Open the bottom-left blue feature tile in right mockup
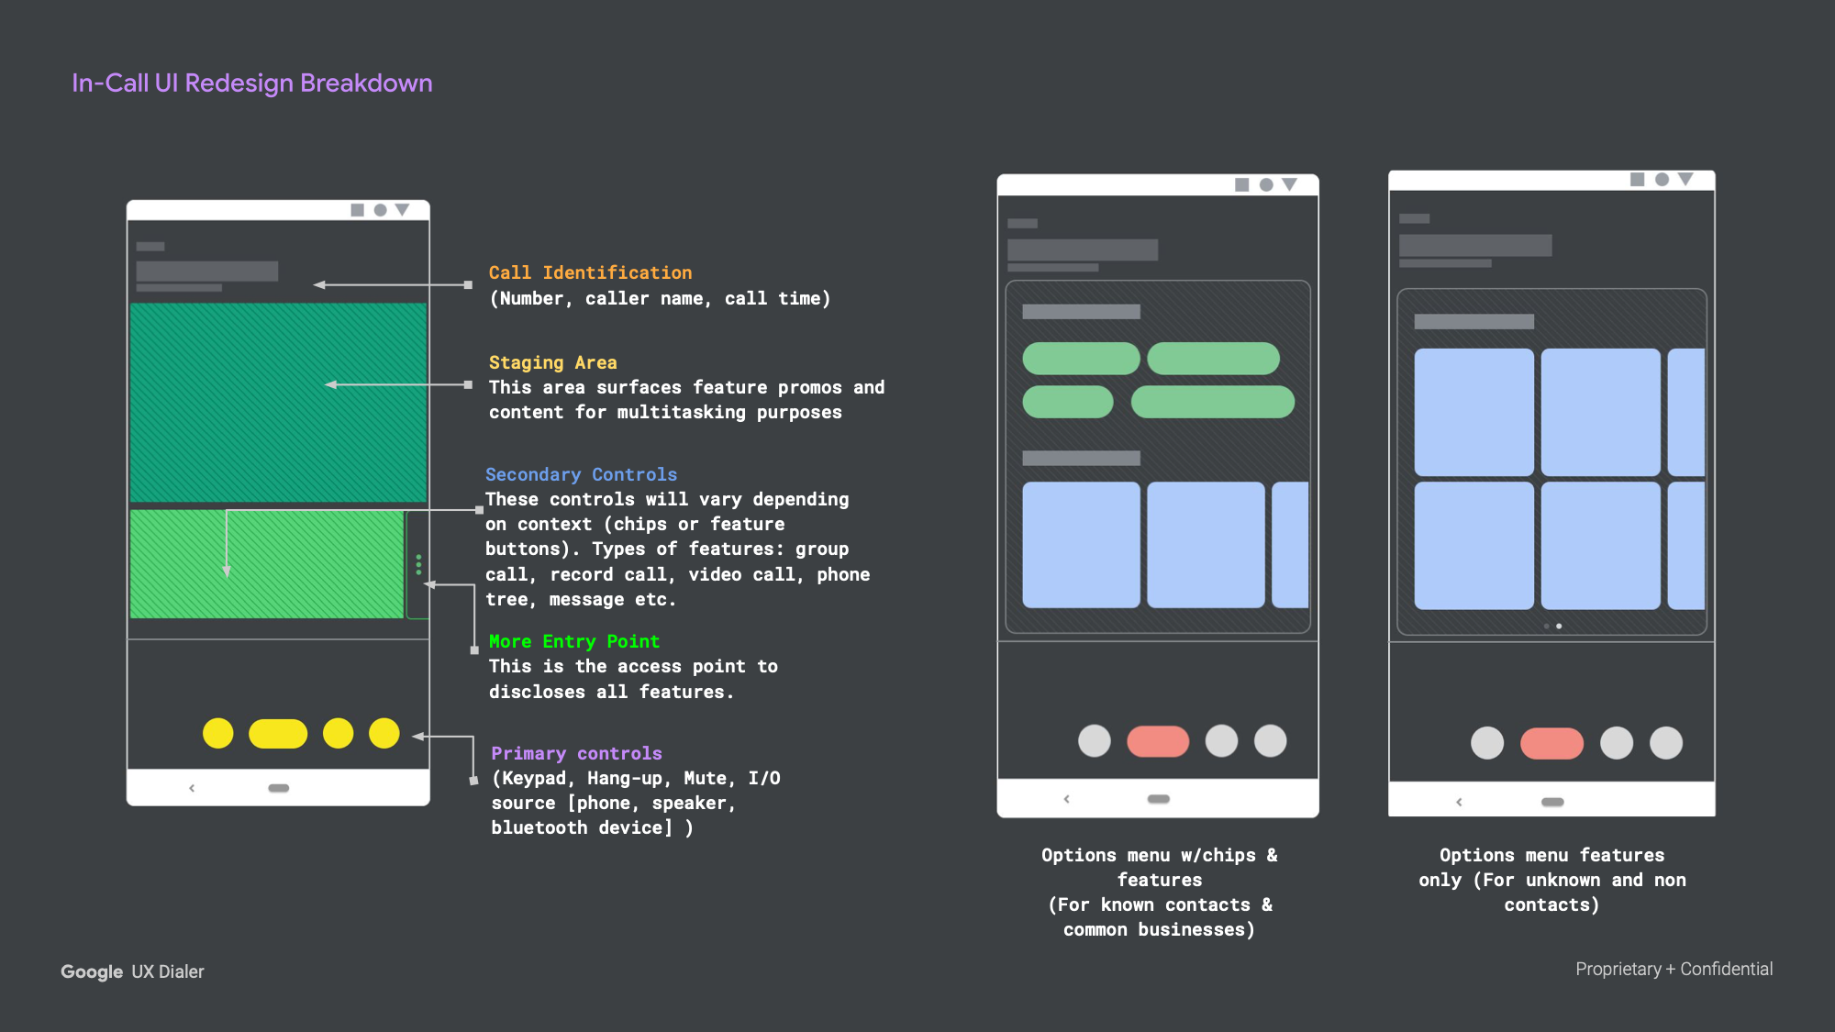Viewport: 1835px width, 1032px height. (x=1474, y=546)
